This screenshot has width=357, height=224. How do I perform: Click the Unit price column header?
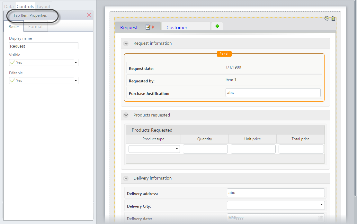pyautogui.click(x=253, y=139)
